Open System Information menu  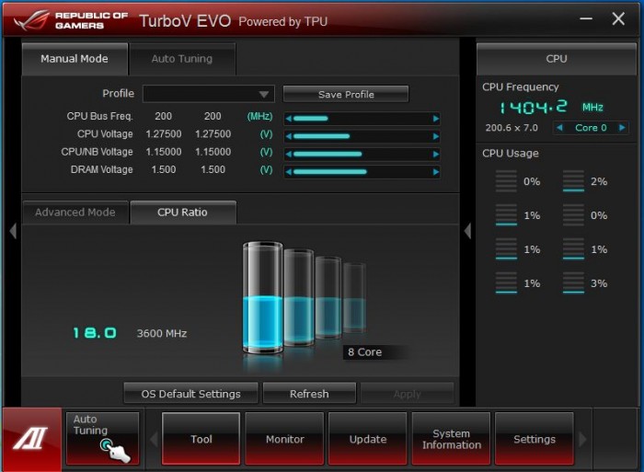(x=452, y=439)
